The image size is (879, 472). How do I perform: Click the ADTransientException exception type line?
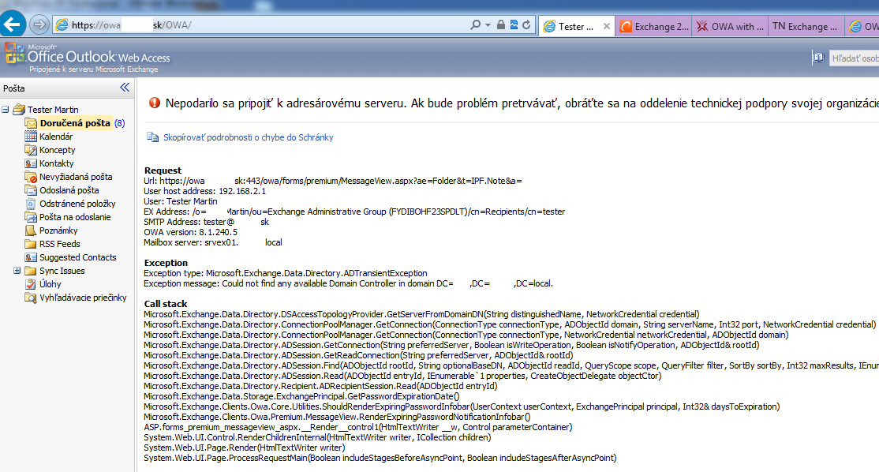pyautogui.click(x=286, y=273)
